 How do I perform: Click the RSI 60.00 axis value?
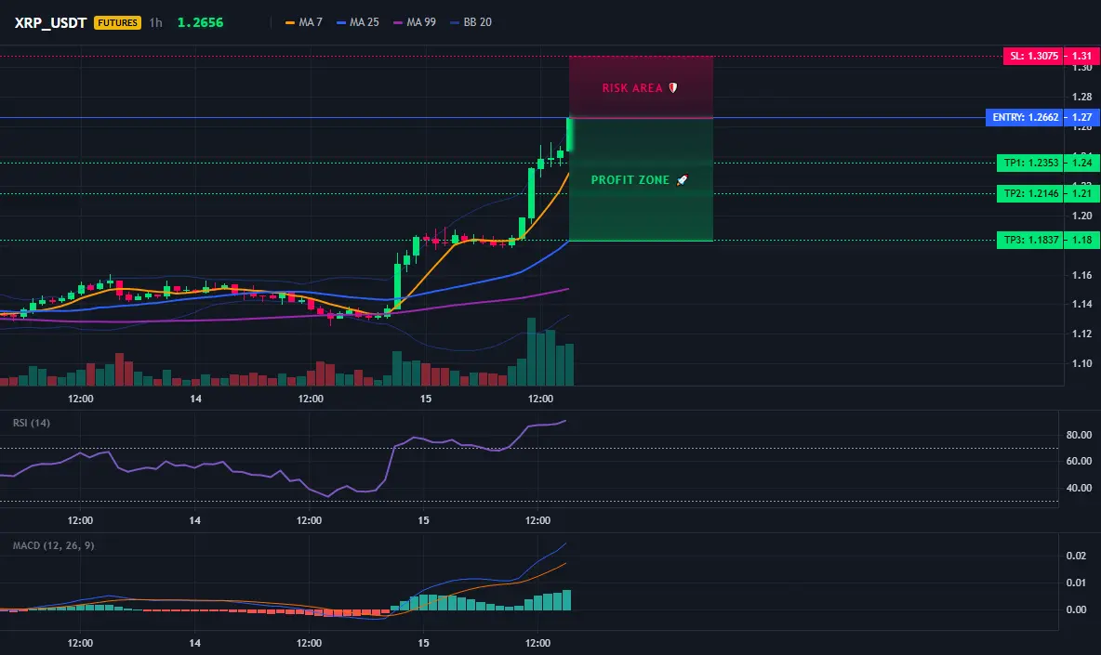click(1079, 461)
